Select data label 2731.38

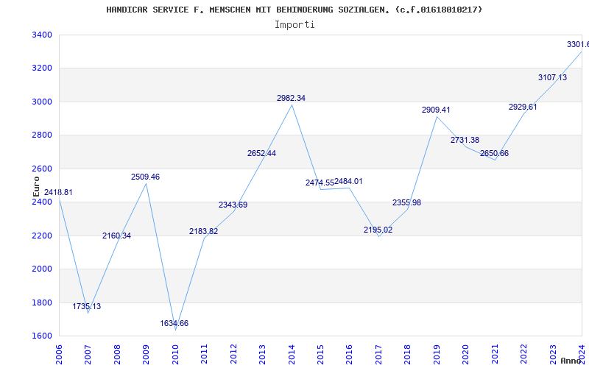tap(465, 140)
